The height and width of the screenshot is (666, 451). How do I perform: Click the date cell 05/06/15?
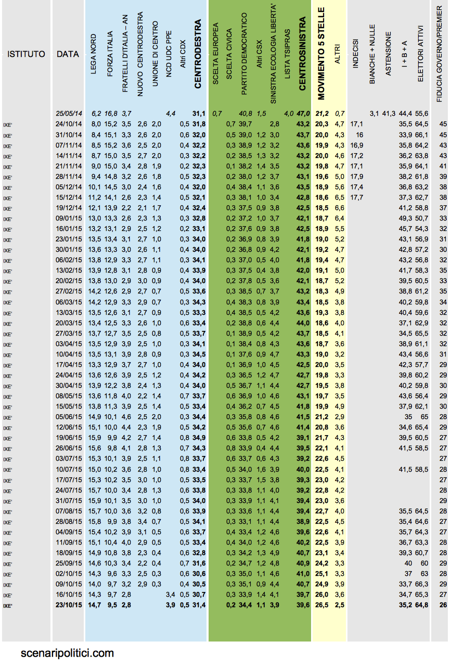pyautogui.click(x=69, y=417)
